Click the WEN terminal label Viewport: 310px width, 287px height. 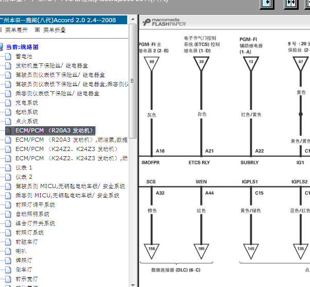[201, 182]
